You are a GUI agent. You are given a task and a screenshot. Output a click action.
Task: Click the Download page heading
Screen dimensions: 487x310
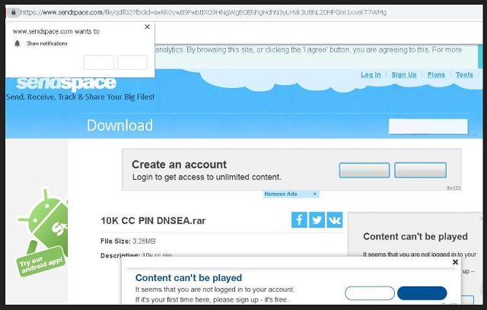(120, 125)
